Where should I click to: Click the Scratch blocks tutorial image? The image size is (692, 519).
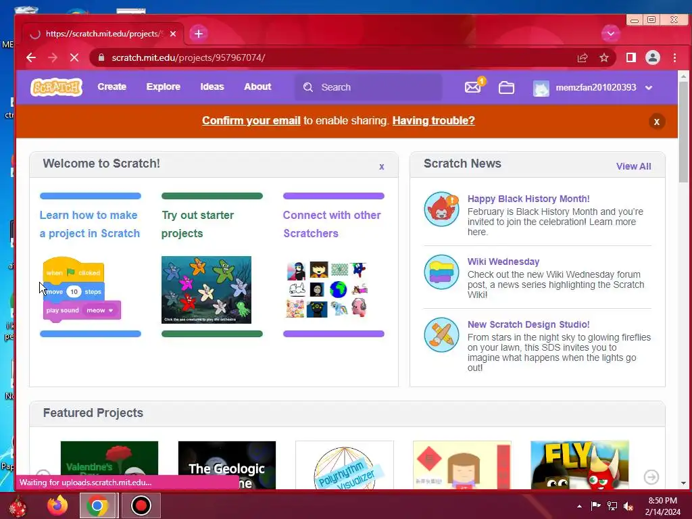(x=82, y=289)
